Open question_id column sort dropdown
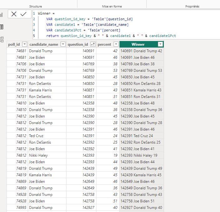The width and height of the screenshot is (220, 212). tap(93, 44)
